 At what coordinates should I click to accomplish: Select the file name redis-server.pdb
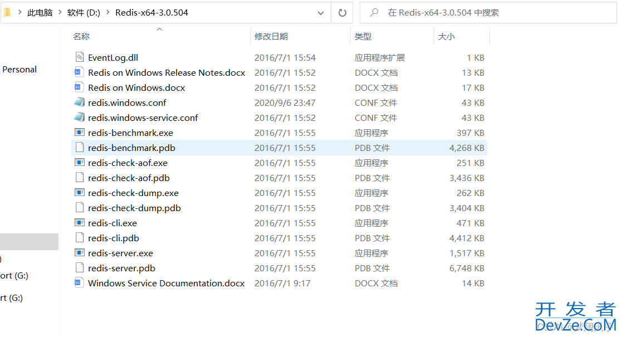pyautogui.click(x=121, y=268)
